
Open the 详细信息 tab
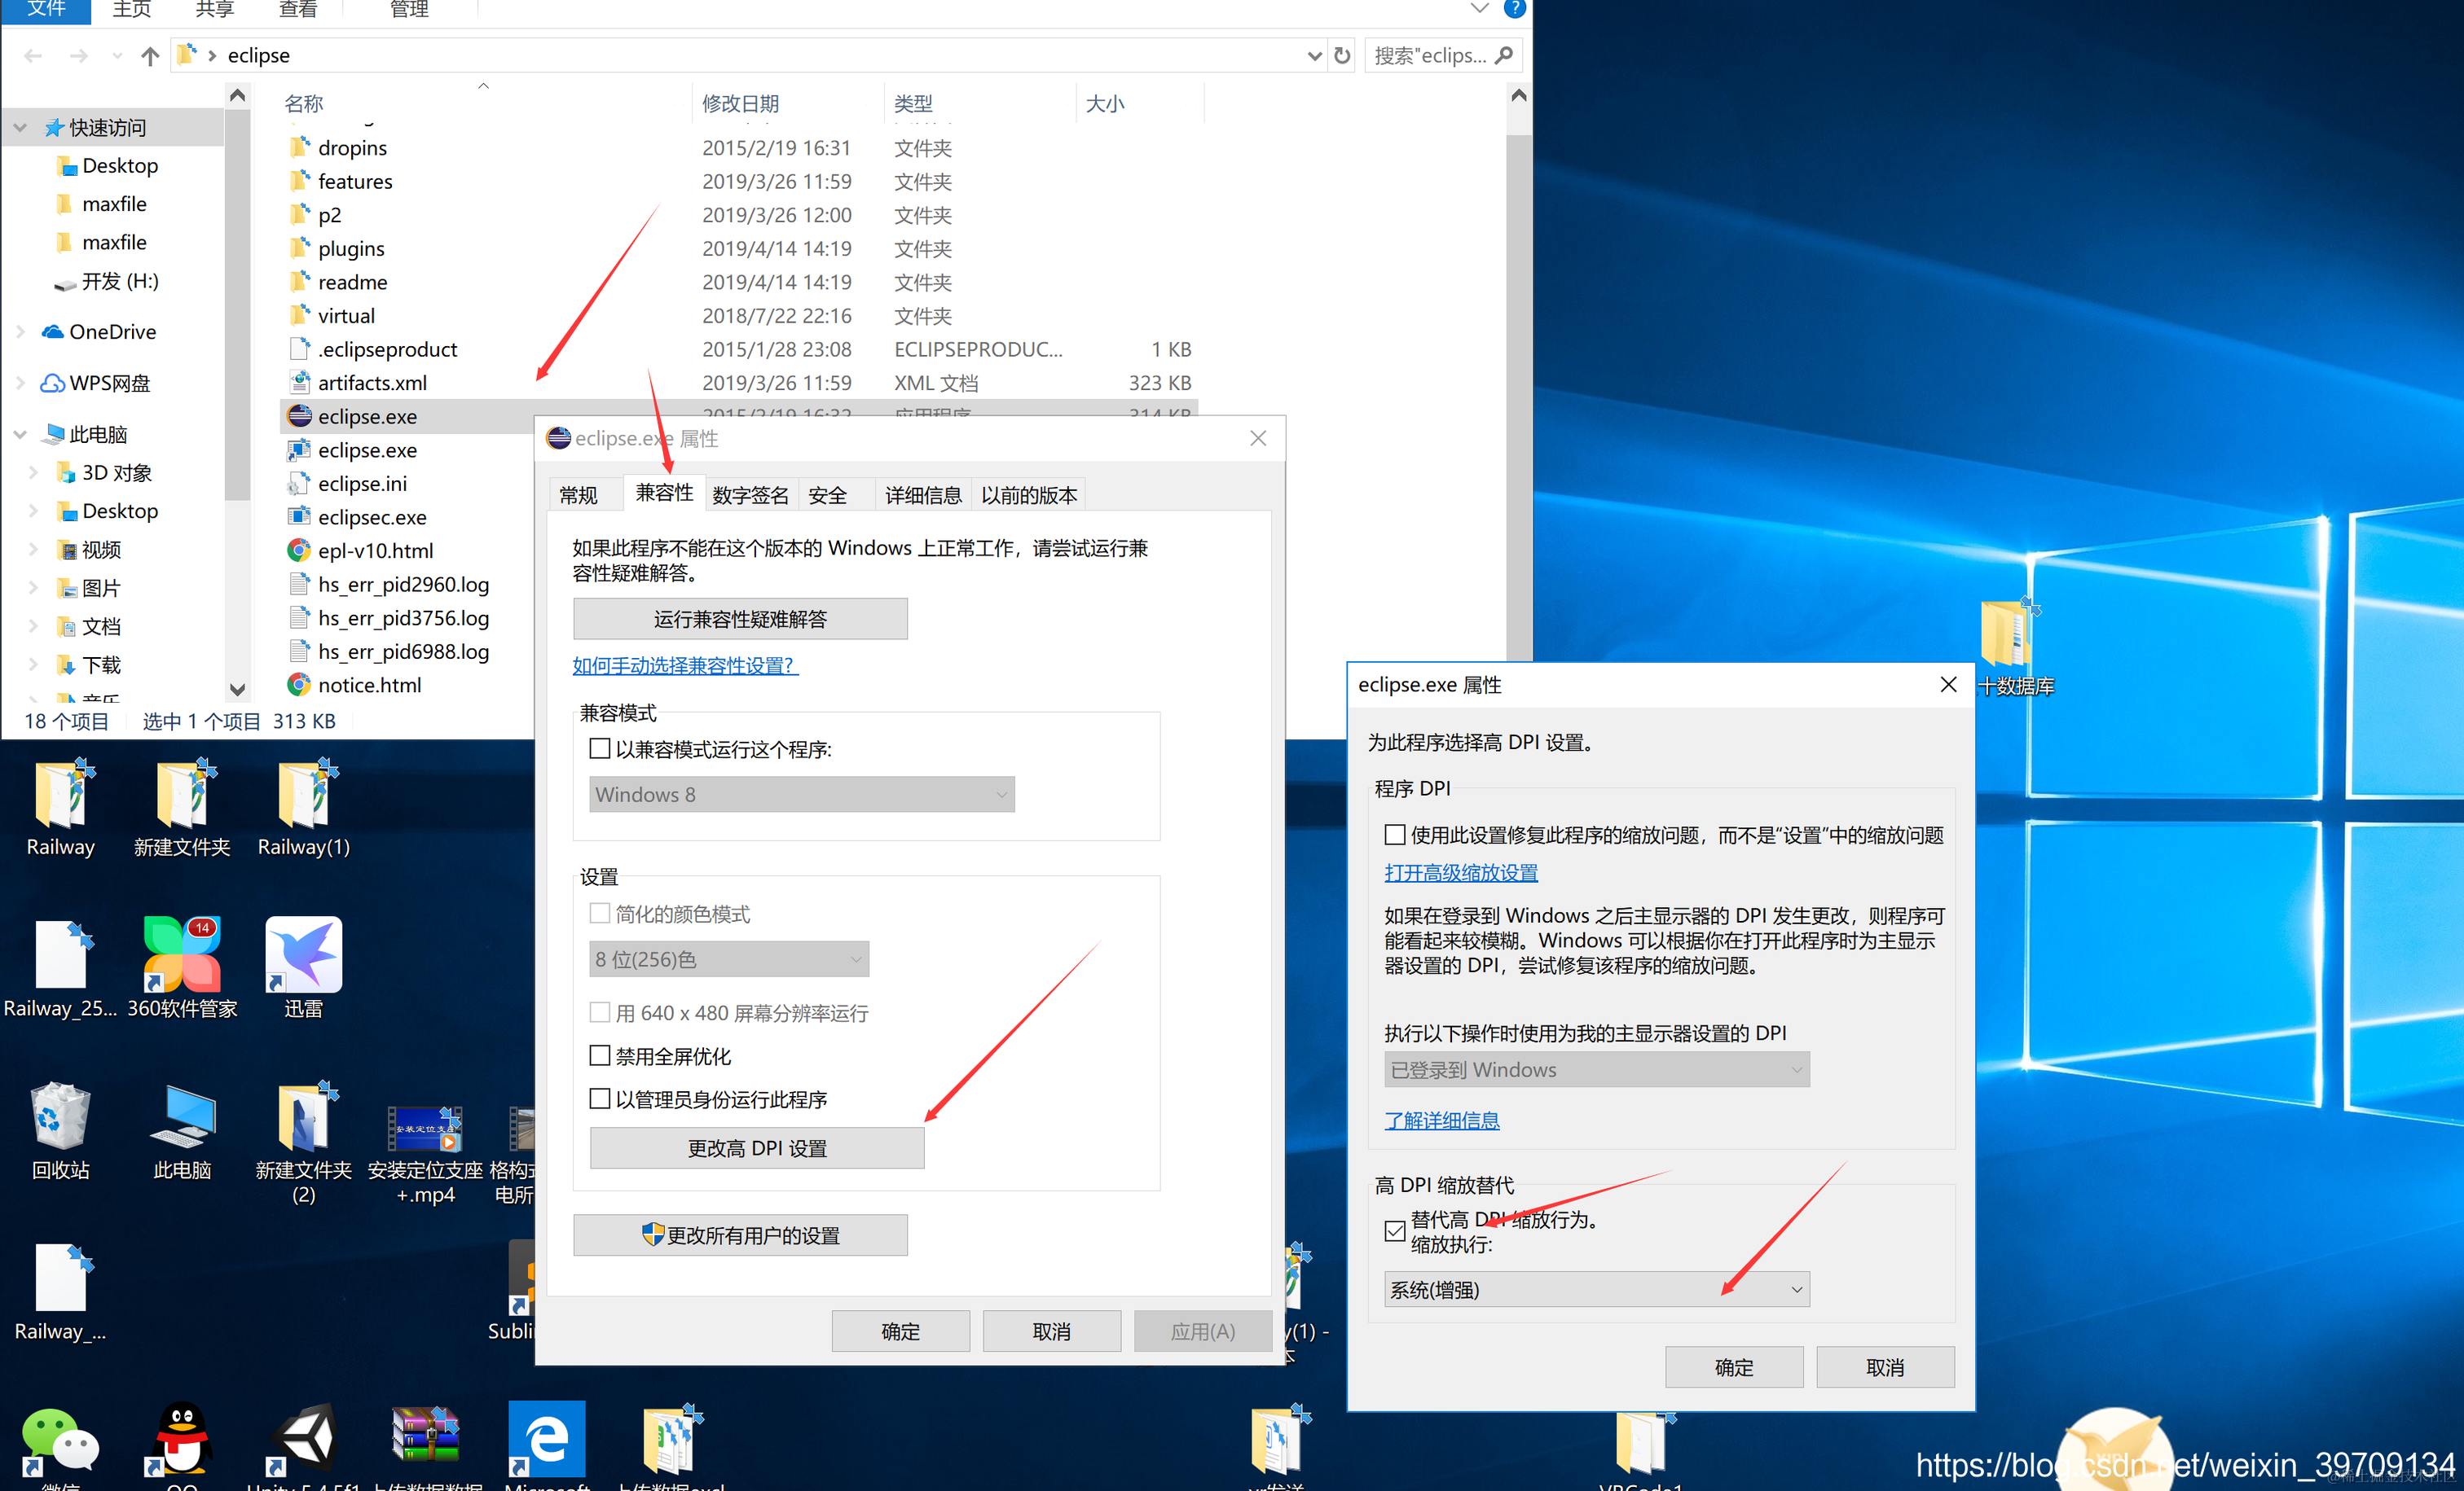coord(922,494)
